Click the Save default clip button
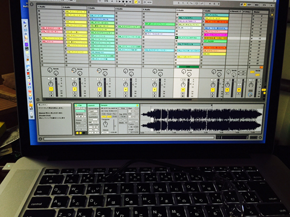The image size is (290, 217). pos(109,114)
